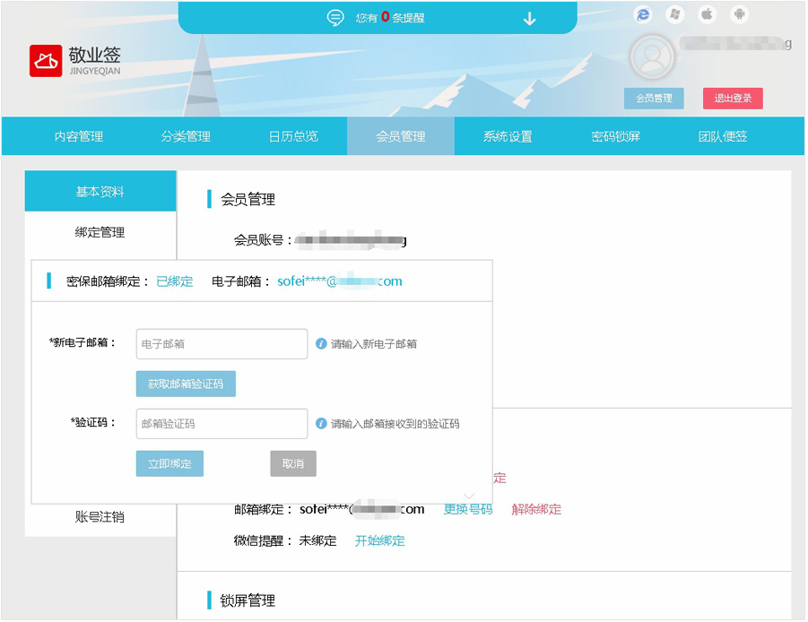The height and width of the screenshot is (622, 808).
Task: Go to the 团队便签 tab
Action: tap(723, 137)
